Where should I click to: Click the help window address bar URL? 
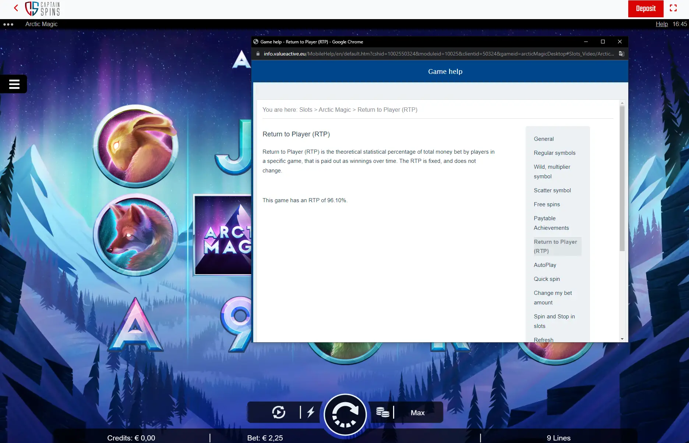(438, 54)
